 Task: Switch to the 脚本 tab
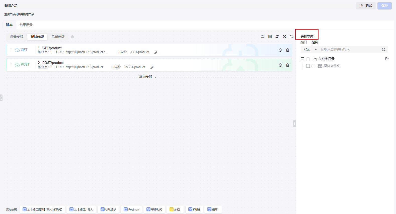point(9,25)
